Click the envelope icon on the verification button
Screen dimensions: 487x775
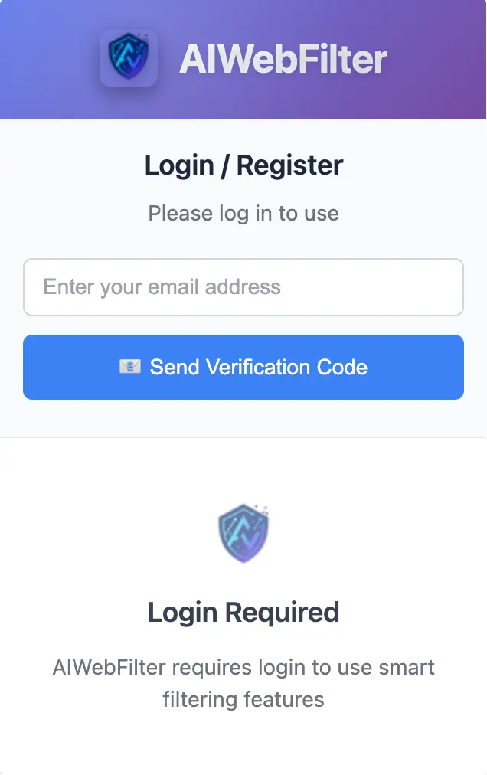click(130, 368)
